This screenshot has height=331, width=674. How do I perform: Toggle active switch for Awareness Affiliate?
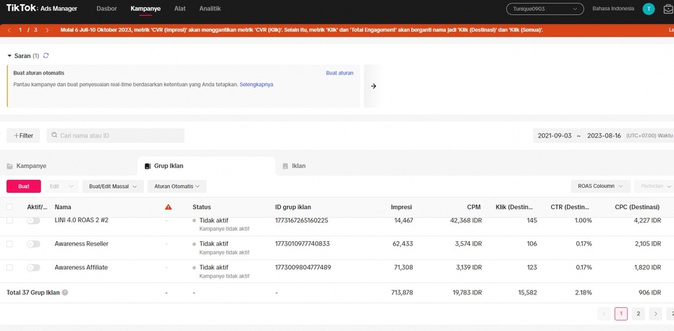coord(34,267)
